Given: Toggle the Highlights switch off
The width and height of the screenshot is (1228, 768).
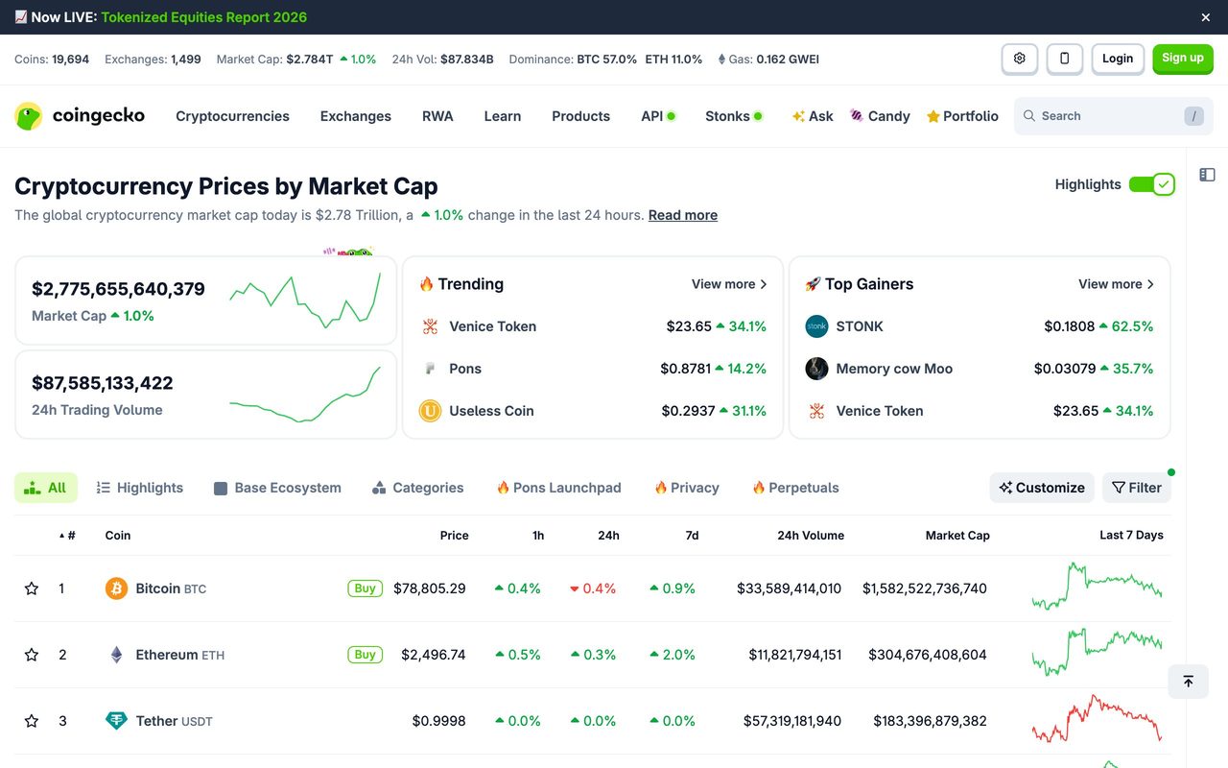Looking at the screenshot, I should (x=1151, y=184).
